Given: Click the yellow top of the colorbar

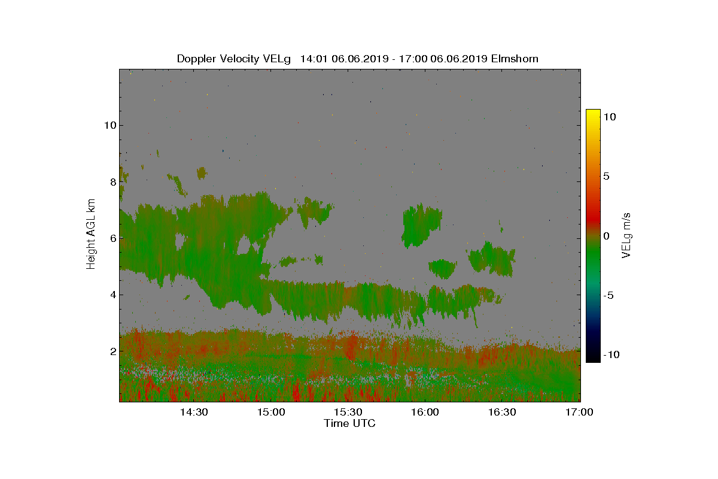Looking at the screenshot, I should [593, 114].
